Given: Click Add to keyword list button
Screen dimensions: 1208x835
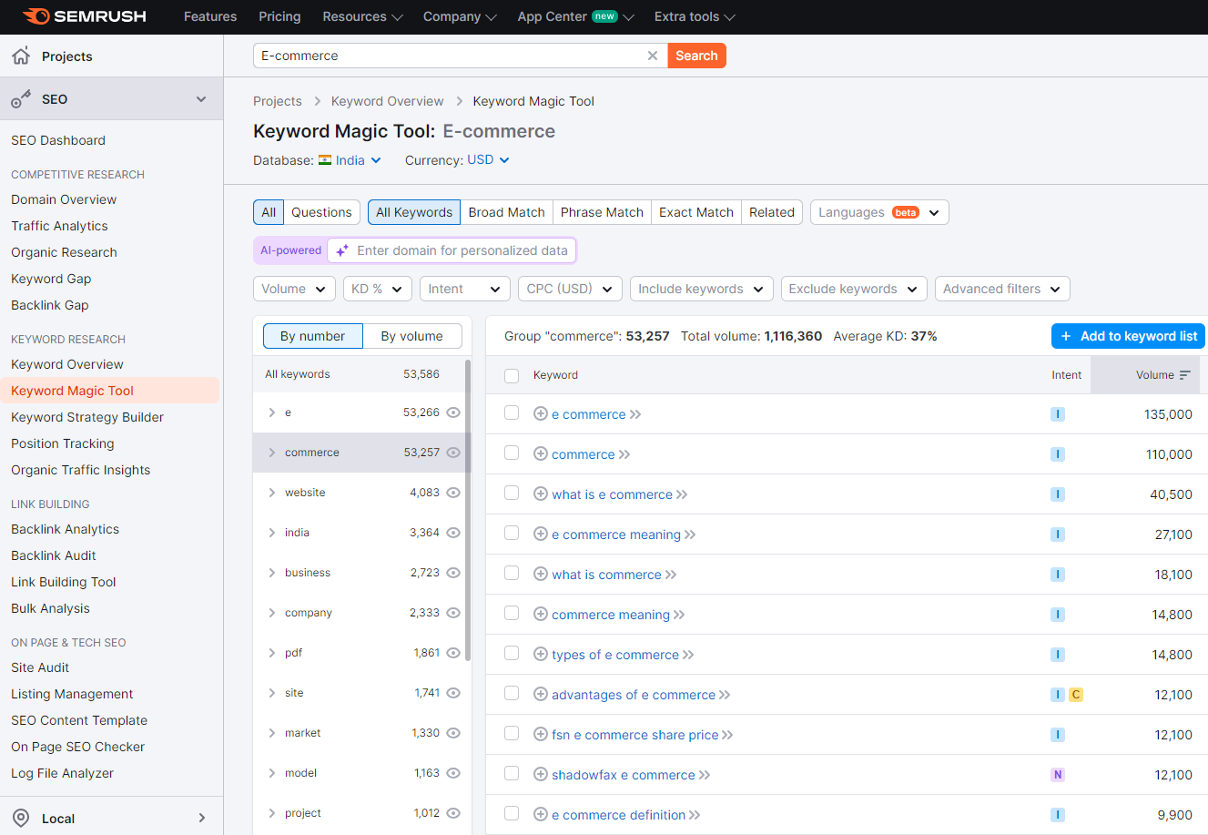Looking at the screenshot, I should [1128, 336].
